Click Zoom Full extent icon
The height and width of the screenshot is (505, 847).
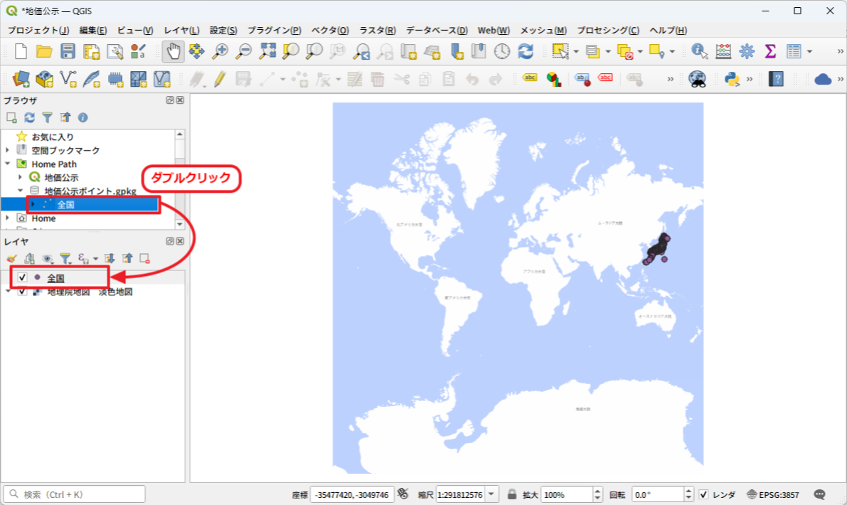(267, 51)
